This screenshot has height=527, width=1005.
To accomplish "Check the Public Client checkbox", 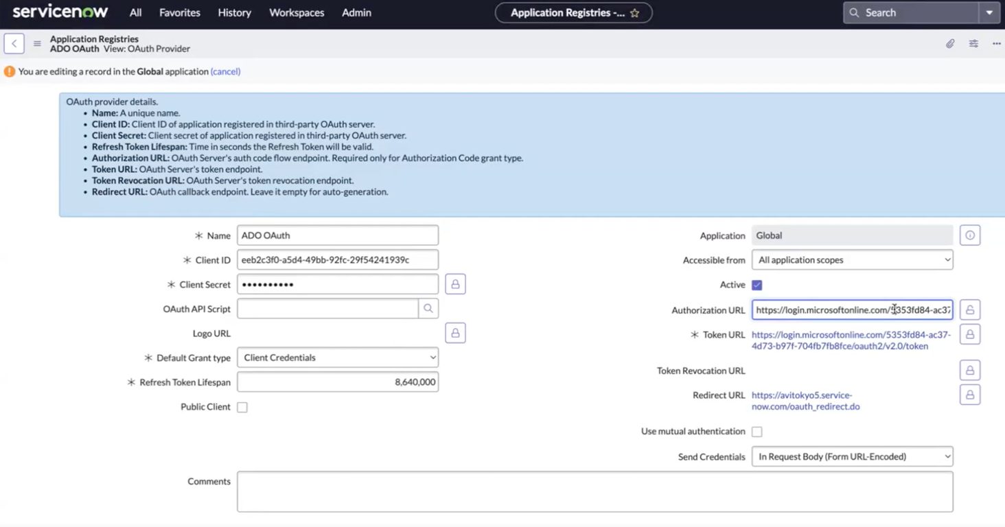I will 242,407.
